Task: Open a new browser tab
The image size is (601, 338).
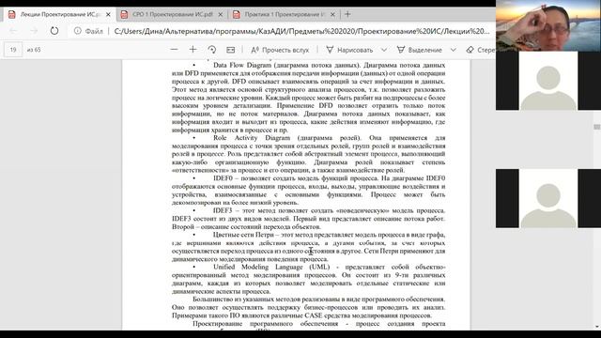Action: 347,14
